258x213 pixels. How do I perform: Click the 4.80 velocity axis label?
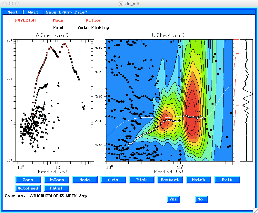(99, 48)
